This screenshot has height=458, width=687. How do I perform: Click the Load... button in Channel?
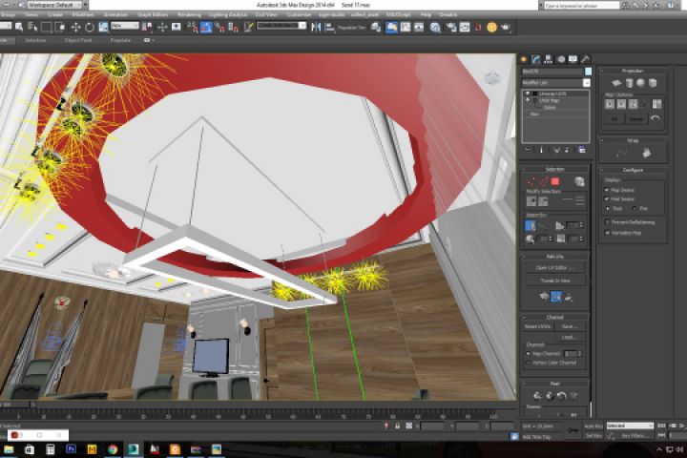[x=569, y=337]
